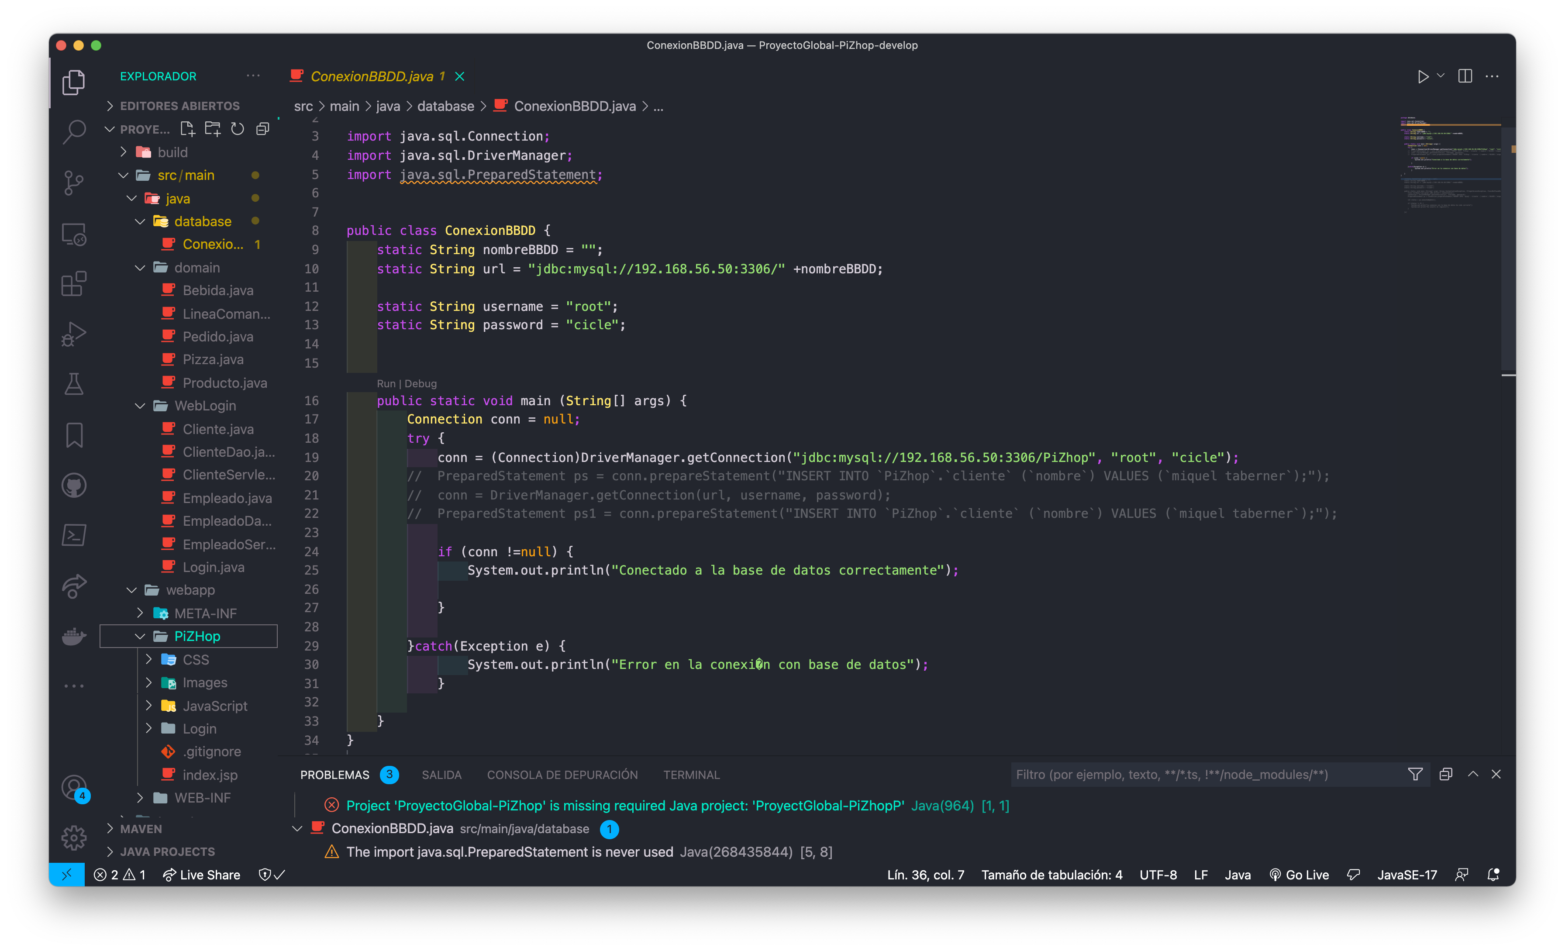Select the Search icon in activity bar
Screen dimensions: 1565x951
[x=74, y=131]
